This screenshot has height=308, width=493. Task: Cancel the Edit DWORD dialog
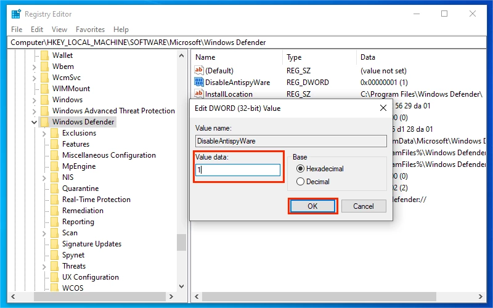pos(364,206)
